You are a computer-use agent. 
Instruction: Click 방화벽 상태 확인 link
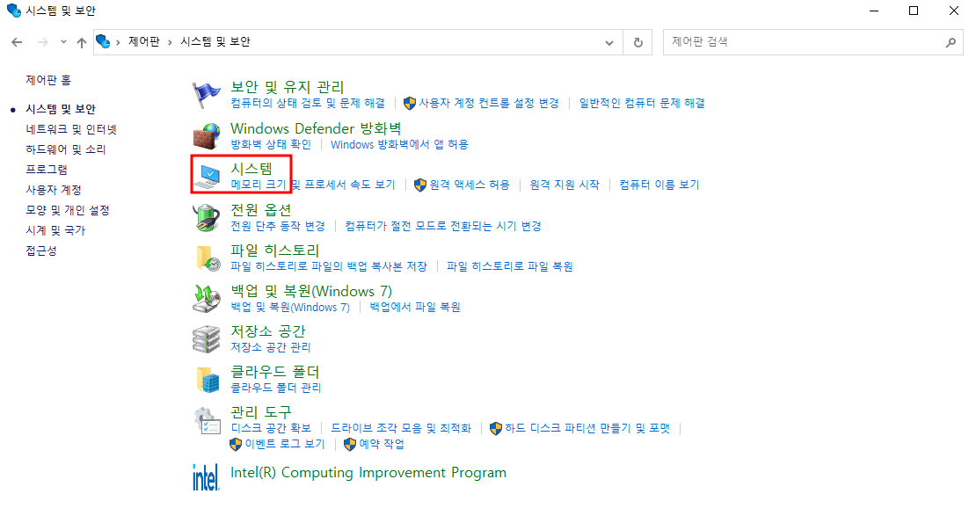pyautogui.click(x=271, y=144)
